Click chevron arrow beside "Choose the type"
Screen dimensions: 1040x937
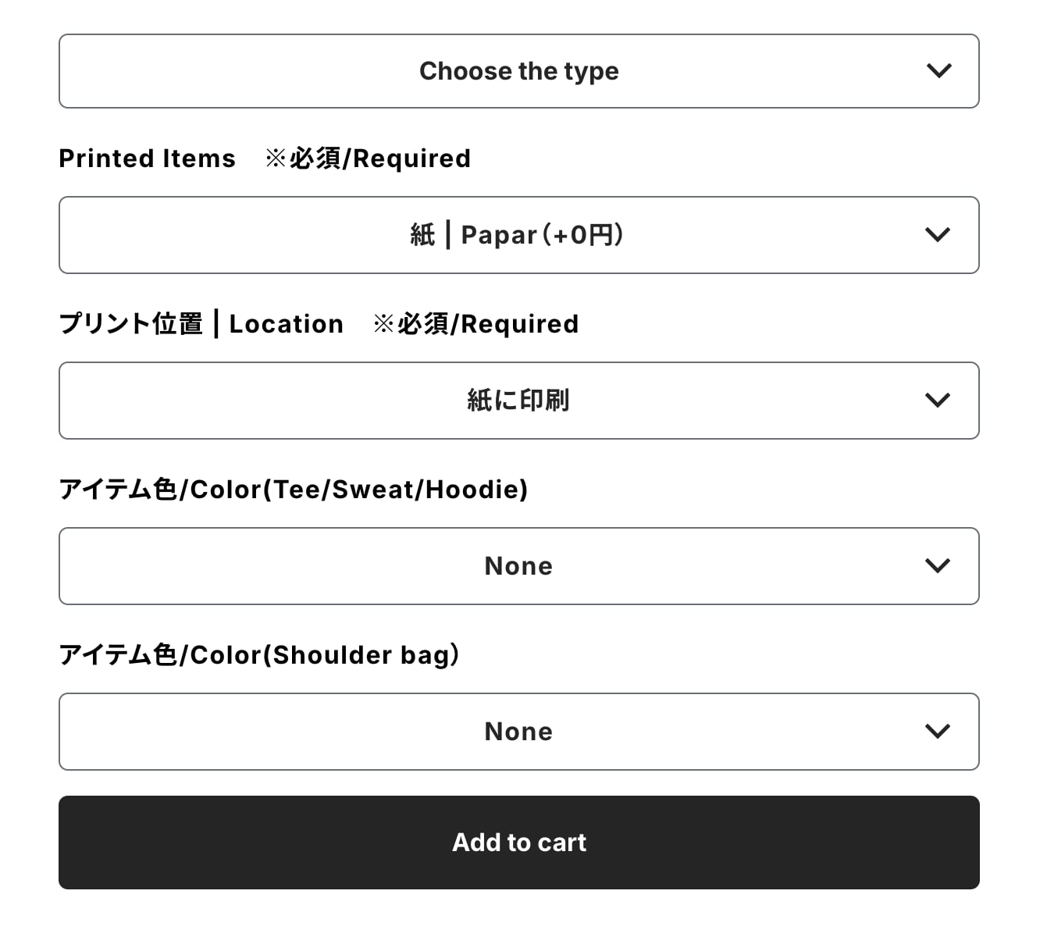point(938,71)
